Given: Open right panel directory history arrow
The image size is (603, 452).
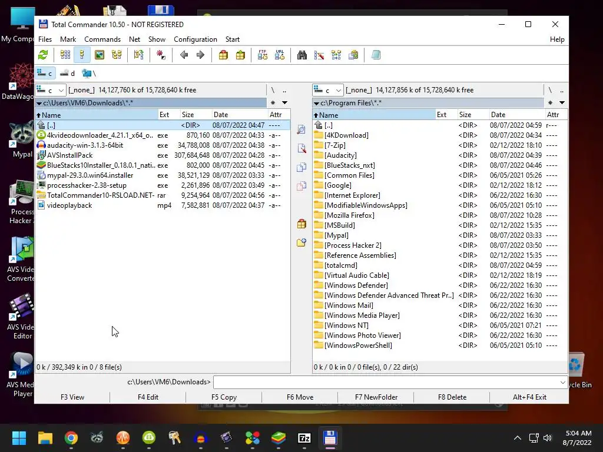Looking at the screenshot, I should (562, 102).
